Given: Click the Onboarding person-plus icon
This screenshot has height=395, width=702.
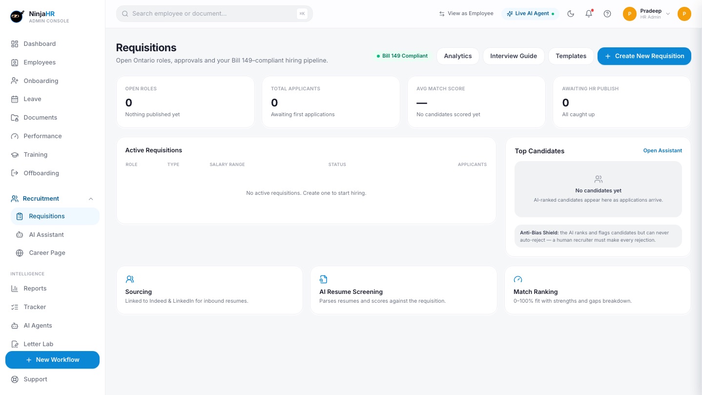Looking at the screenshot, I should tap(15, 81).
